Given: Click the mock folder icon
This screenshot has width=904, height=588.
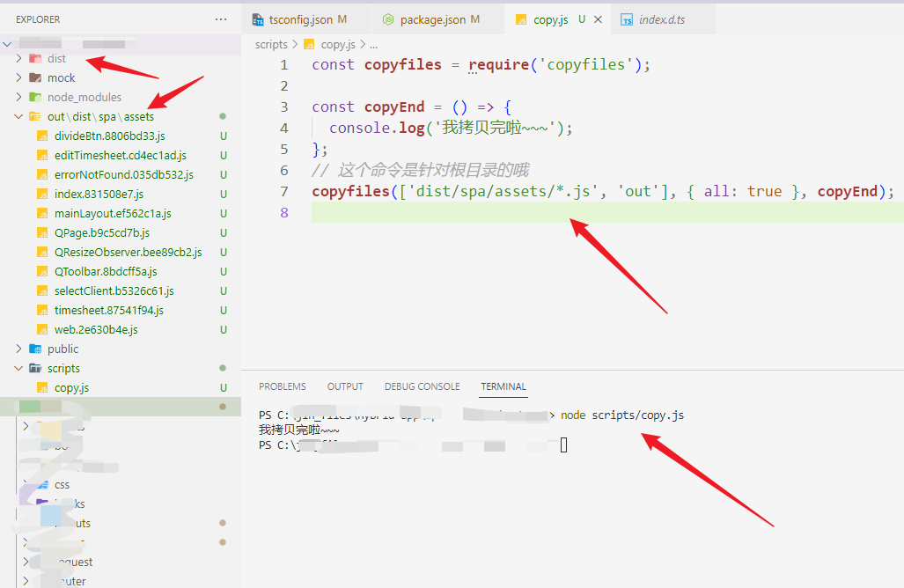Looking at the screenshot, I should click(35, 77).
